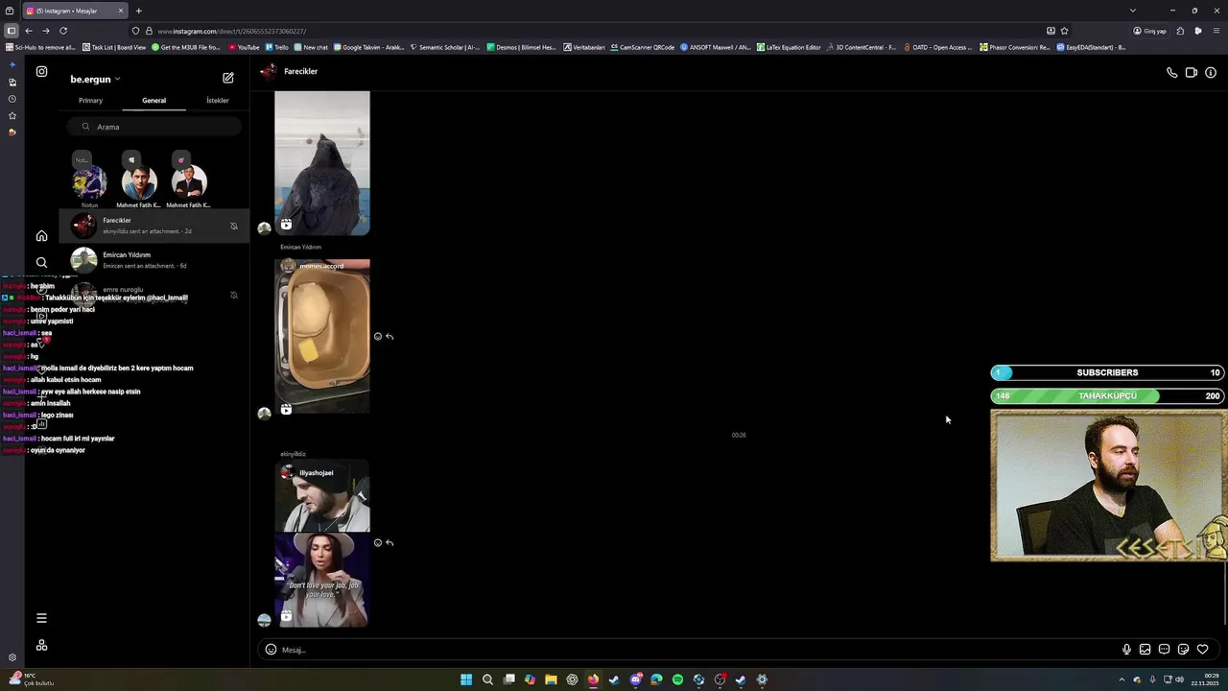
Task: View the Notus note bubble avatar
Action: click(x=89, y=180)
